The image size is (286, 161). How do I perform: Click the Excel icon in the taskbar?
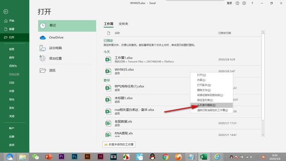[204, 157]
